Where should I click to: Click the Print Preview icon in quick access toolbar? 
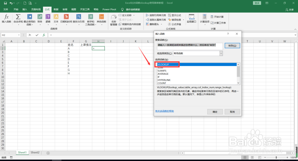[30, 3]
